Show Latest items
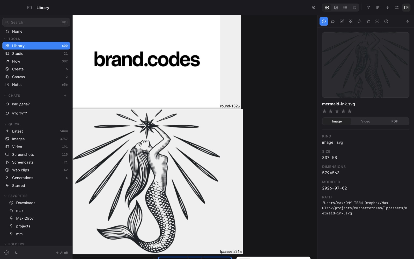The image size is (414, 259). pos(36,131)
